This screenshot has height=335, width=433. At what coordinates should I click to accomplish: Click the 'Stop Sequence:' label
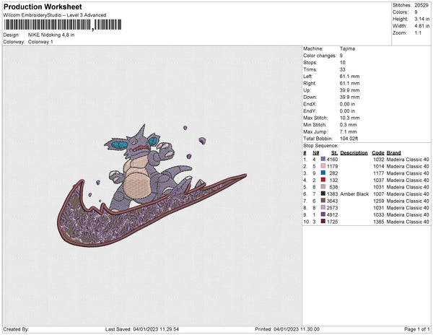[320, 146]
